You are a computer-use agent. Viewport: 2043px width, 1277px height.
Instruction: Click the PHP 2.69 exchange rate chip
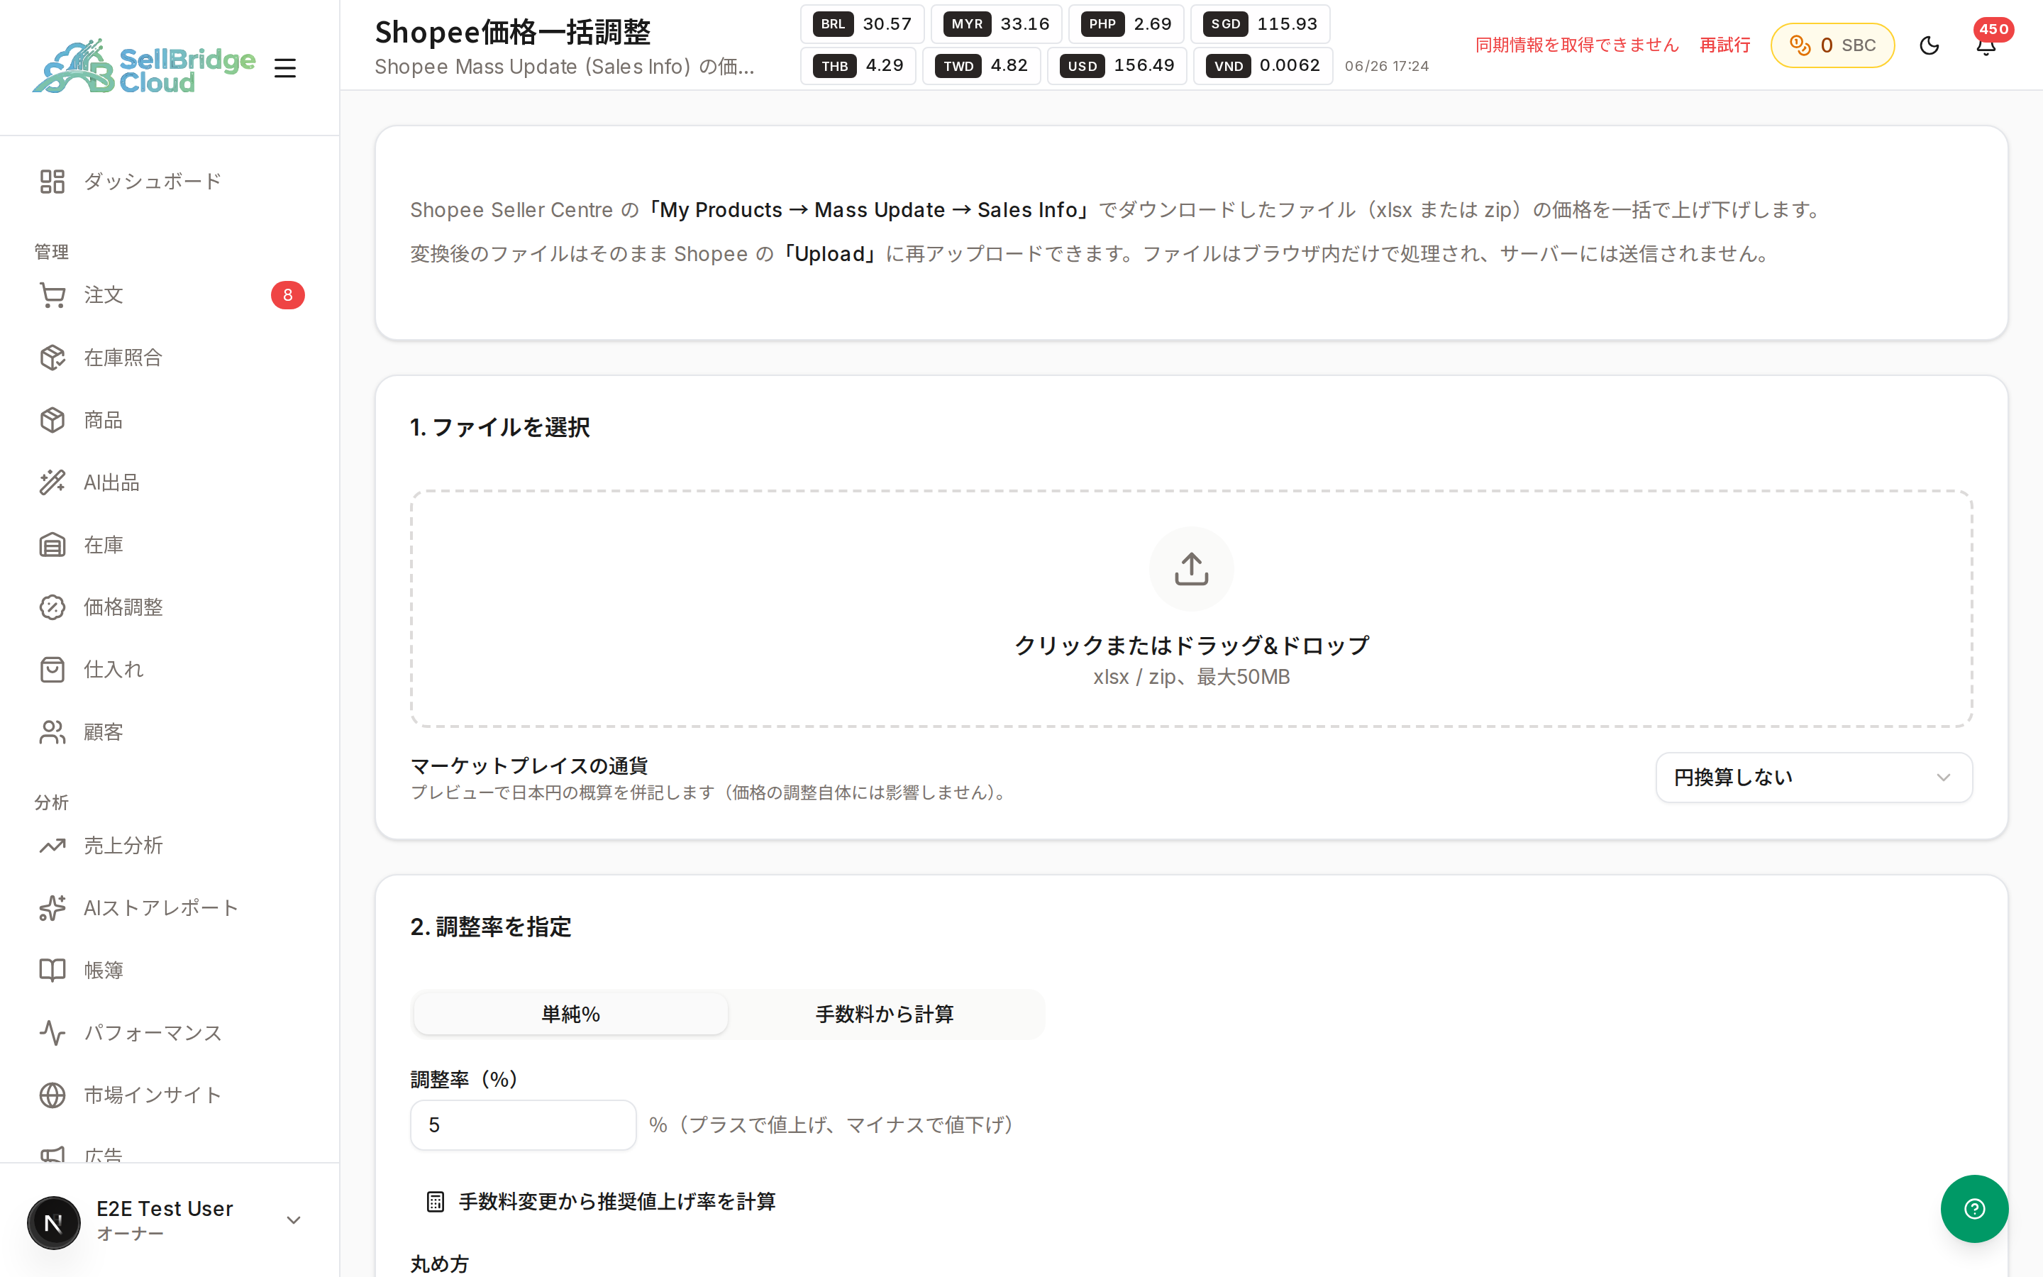point(1126,25)
